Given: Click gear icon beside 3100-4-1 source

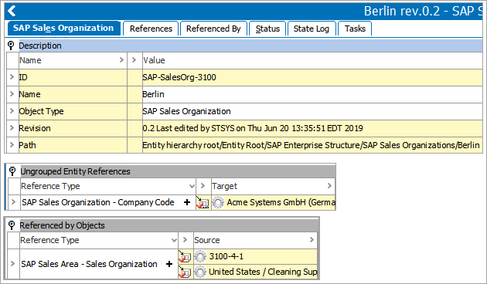Looking at the screenshot, I should point(200,256).
